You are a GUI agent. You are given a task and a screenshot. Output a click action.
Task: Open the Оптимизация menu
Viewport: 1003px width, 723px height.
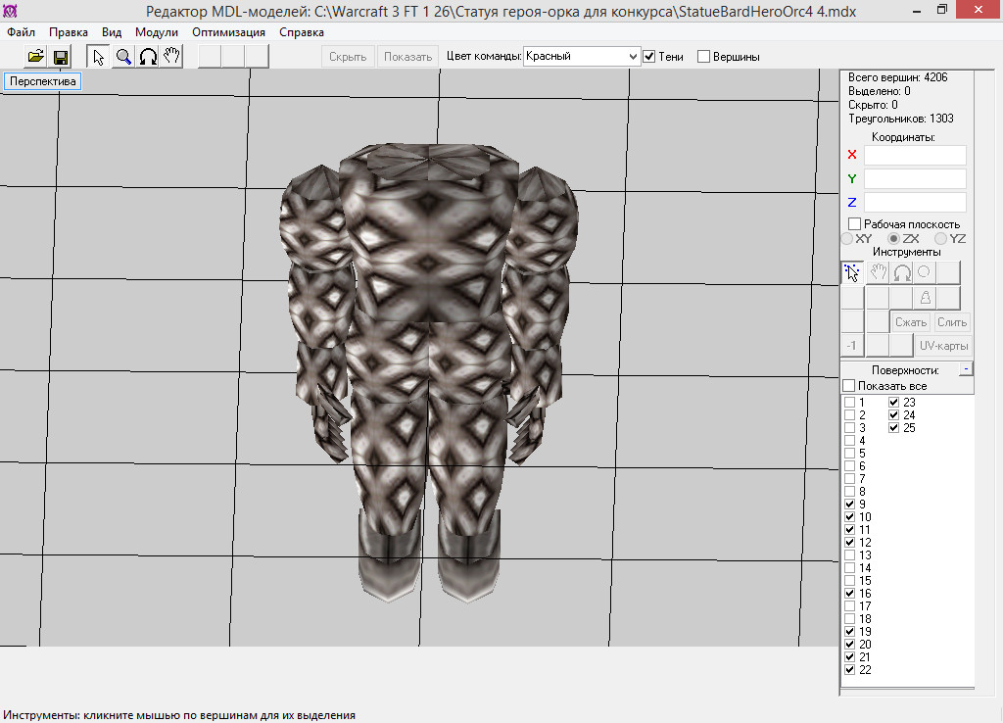(228, 32)
